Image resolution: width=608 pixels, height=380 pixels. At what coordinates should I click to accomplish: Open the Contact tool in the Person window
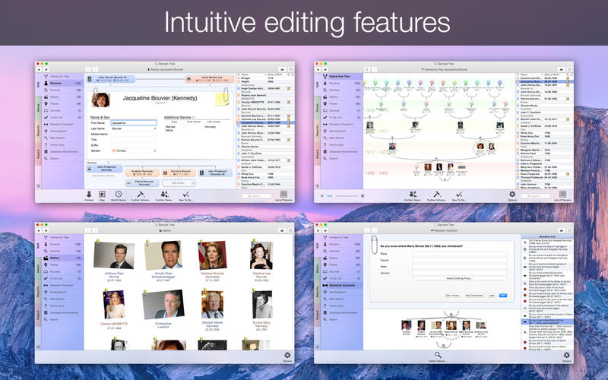click(x=89, y=195)
